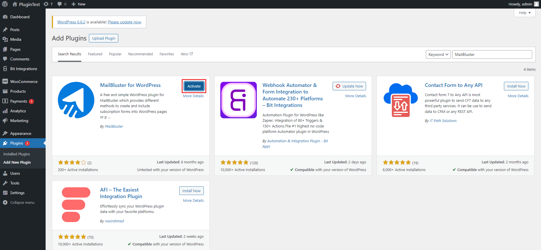Click the Bit Integrations purple plugin icon

[x=238, y=100]
